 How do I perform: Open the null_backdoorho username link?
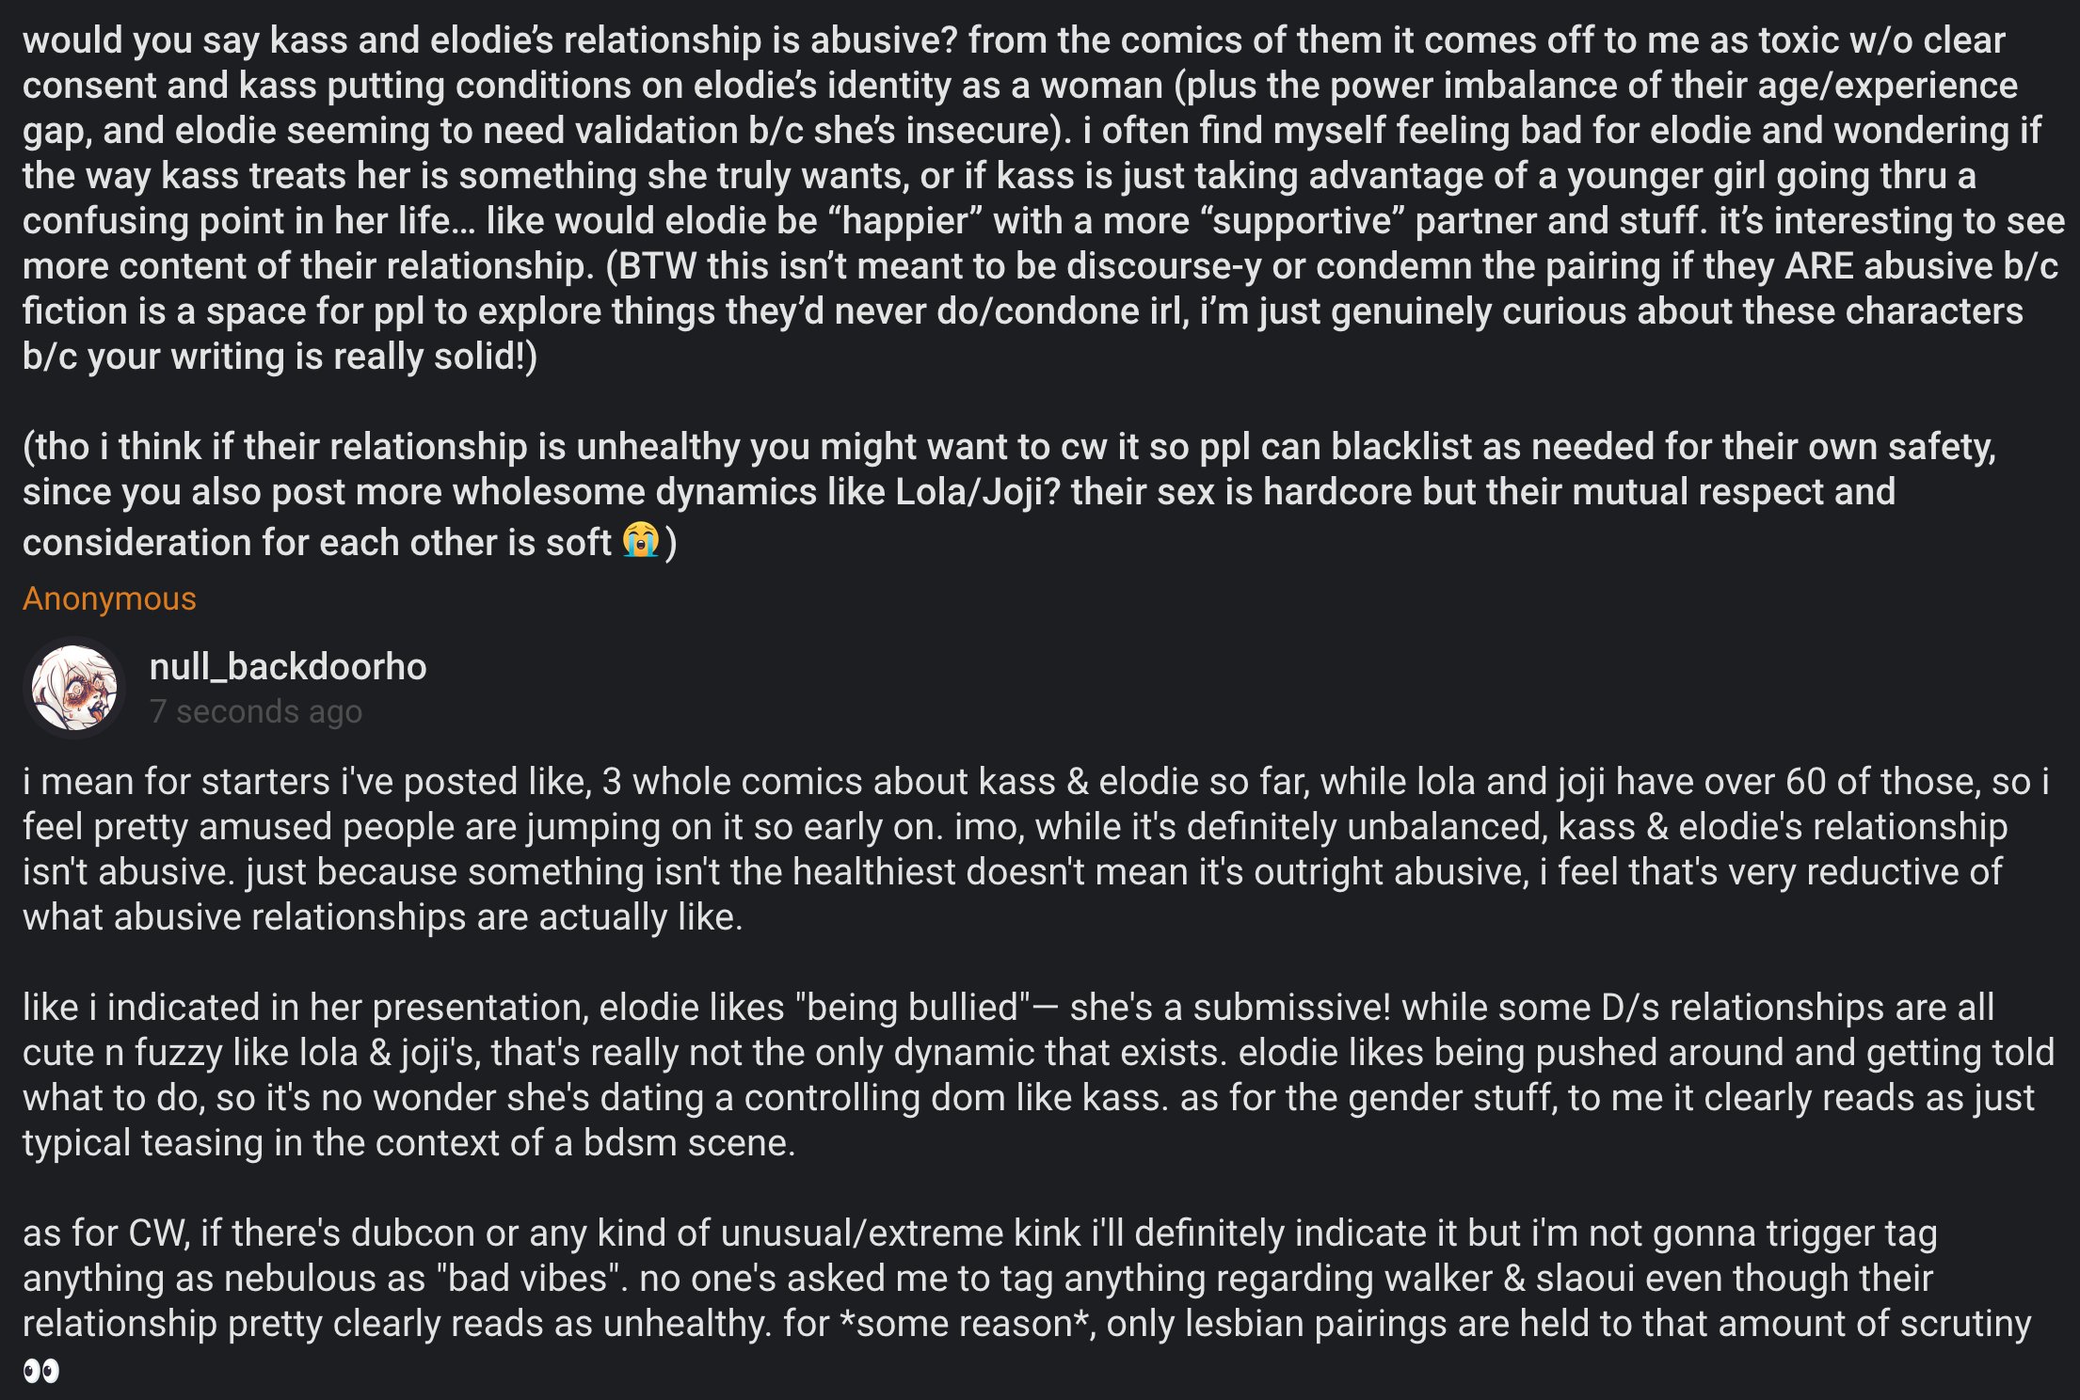click(288, 666)
